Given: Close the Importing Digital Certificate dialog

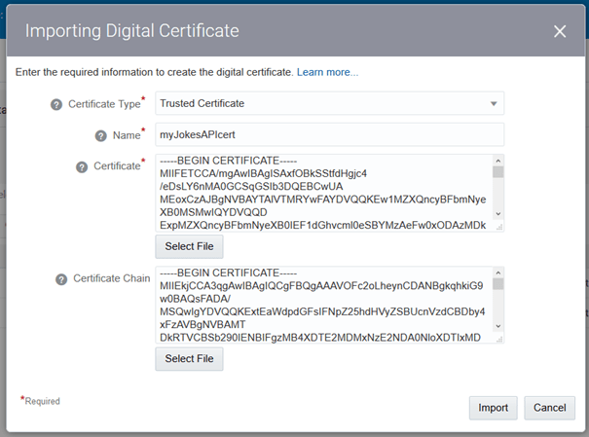Looking at the screenshot, I should click(x=560, y=31).
